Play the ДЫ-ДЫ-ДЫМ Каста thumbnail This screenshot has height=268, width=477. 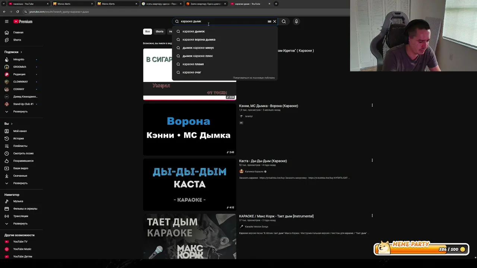[190, 185]
